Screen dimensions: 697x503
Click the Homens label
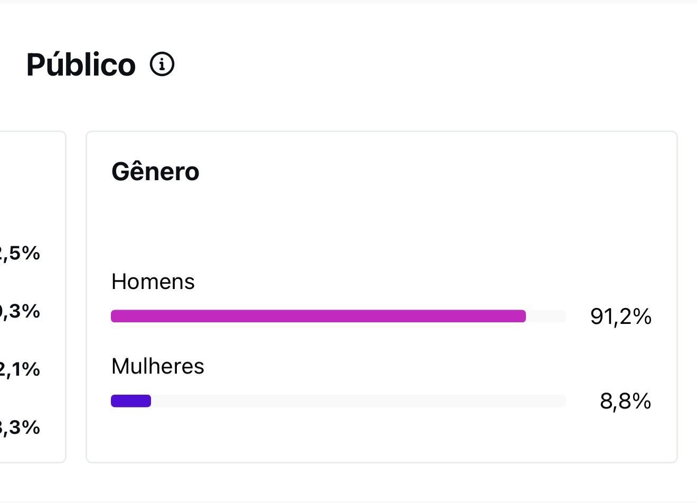pos(153,282)
